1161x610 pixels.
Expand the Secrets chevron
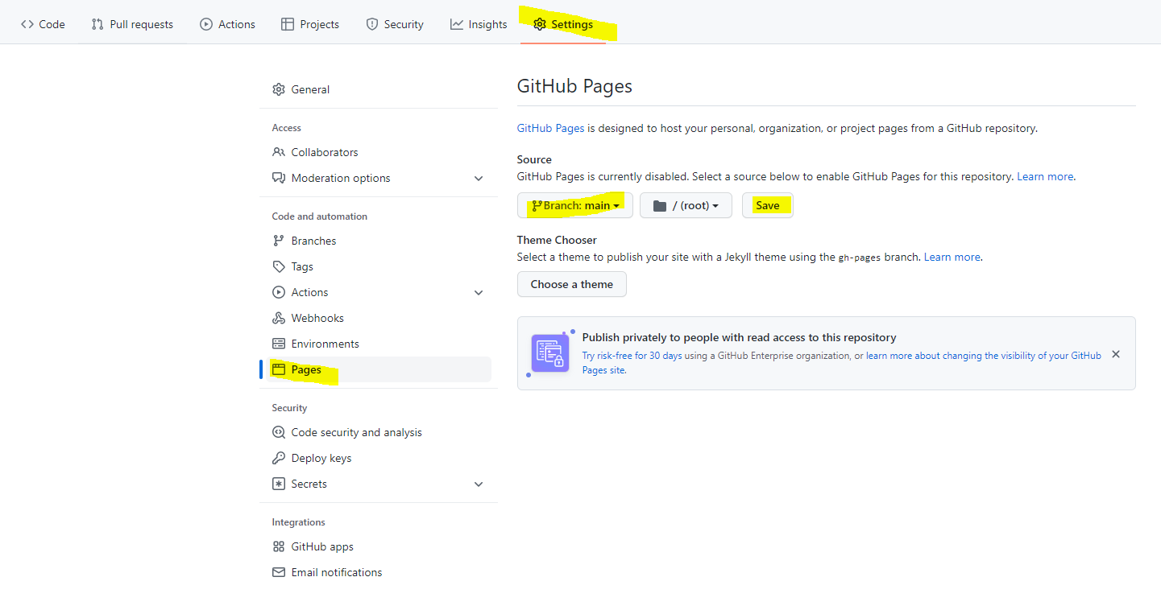pos(479,484)
